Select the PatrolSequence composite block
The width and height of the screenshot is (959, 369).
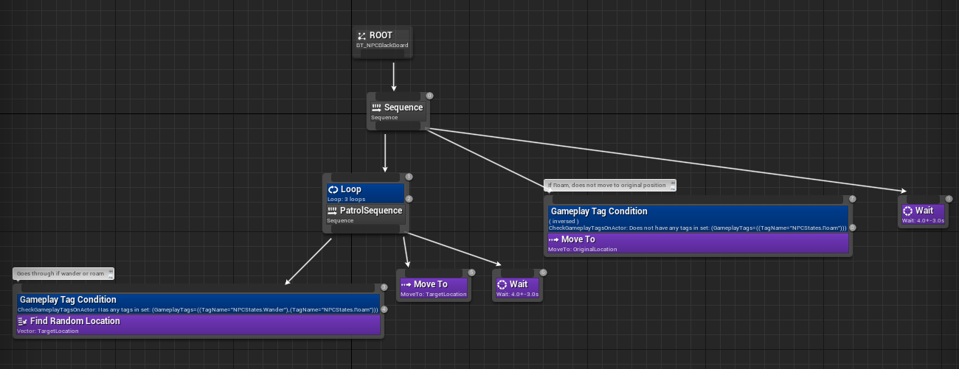click(366, 214)
